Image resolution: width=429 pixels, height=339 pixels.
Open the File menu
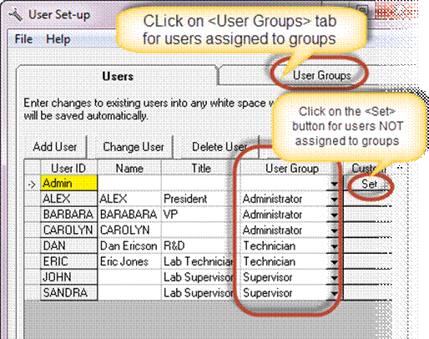23,39
